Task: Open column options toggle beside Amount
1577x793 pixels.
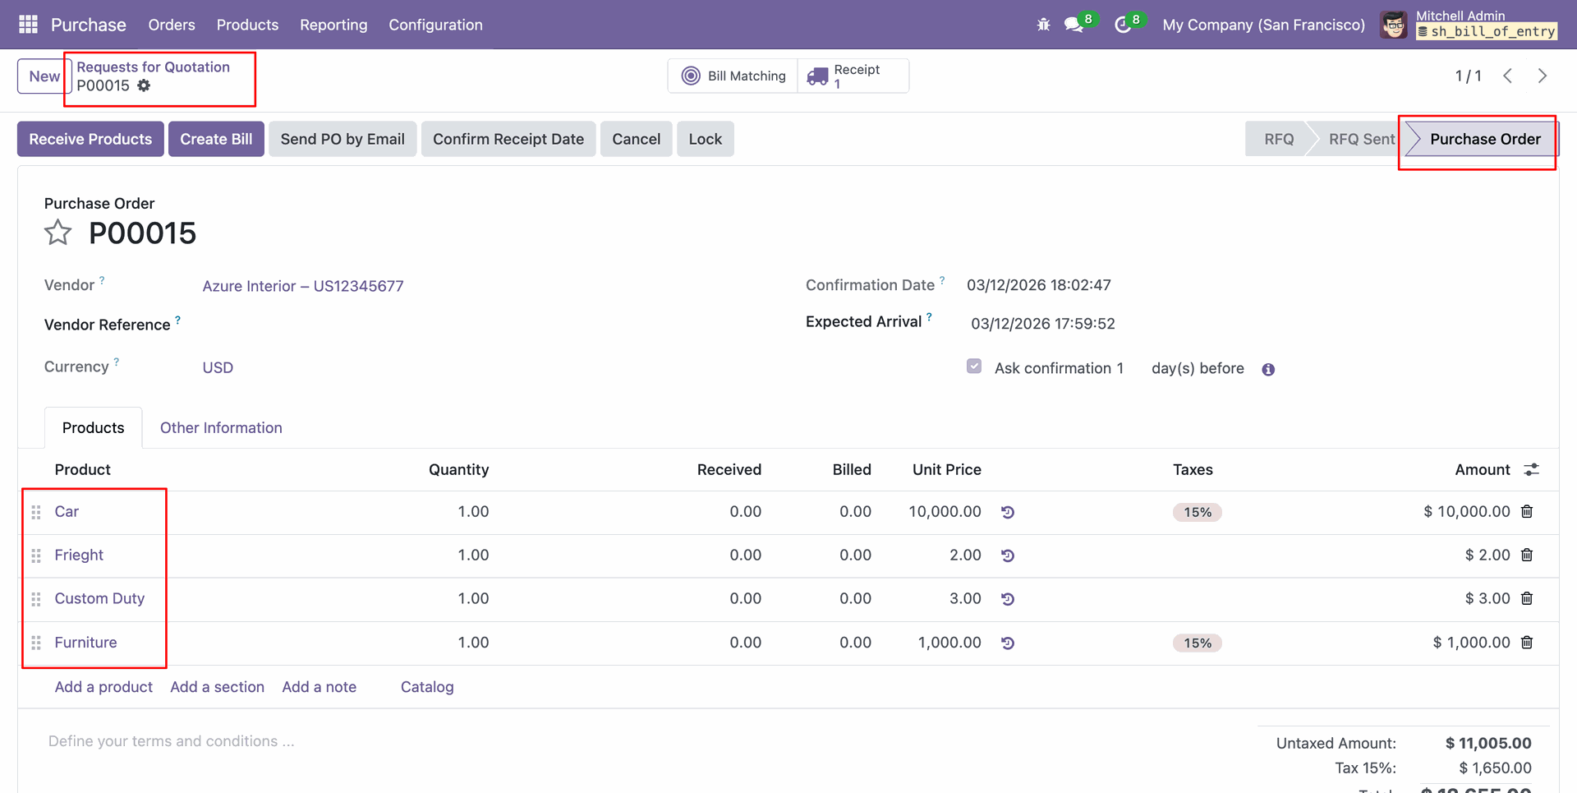Action: pos(1531,470)
